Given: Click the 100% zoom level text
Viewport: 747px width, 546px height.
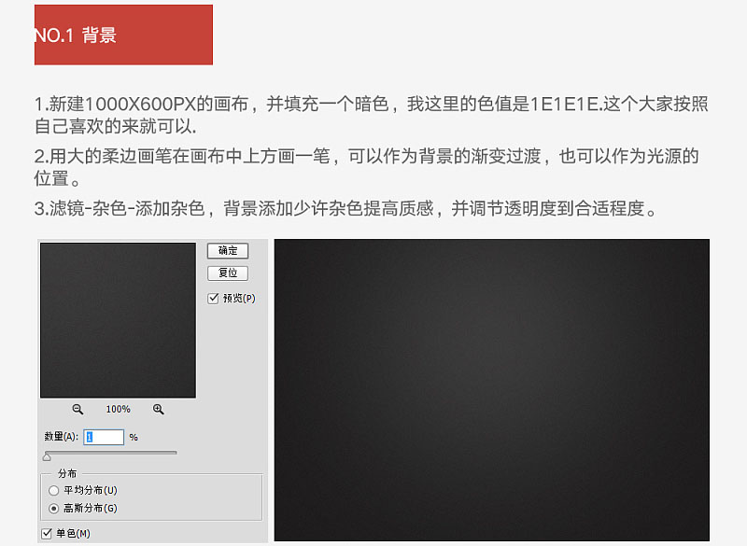Looking at the screenshot, I should click(119, 410).
